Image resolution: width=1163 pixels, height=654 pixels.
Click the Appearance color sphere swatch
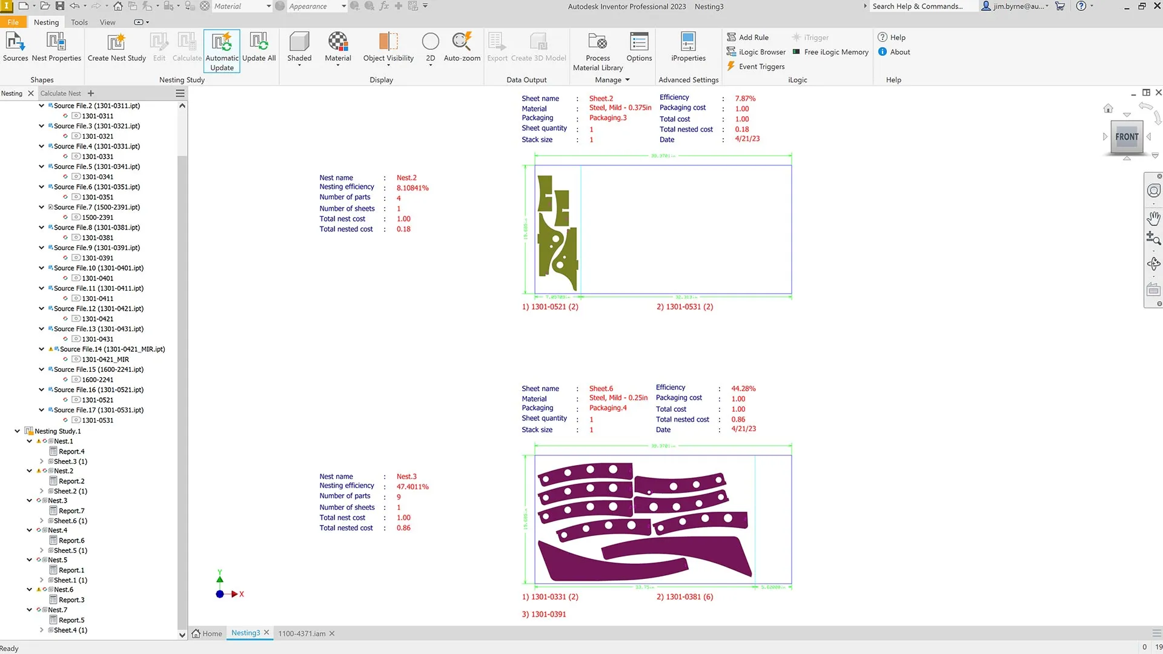pyautogui.click(x=279, y=6)
